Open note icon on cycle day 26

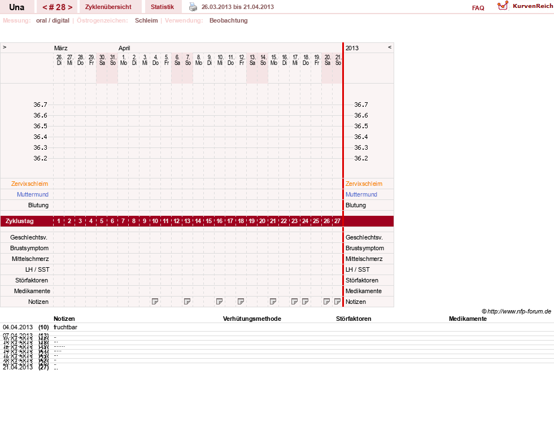point(327,301)
